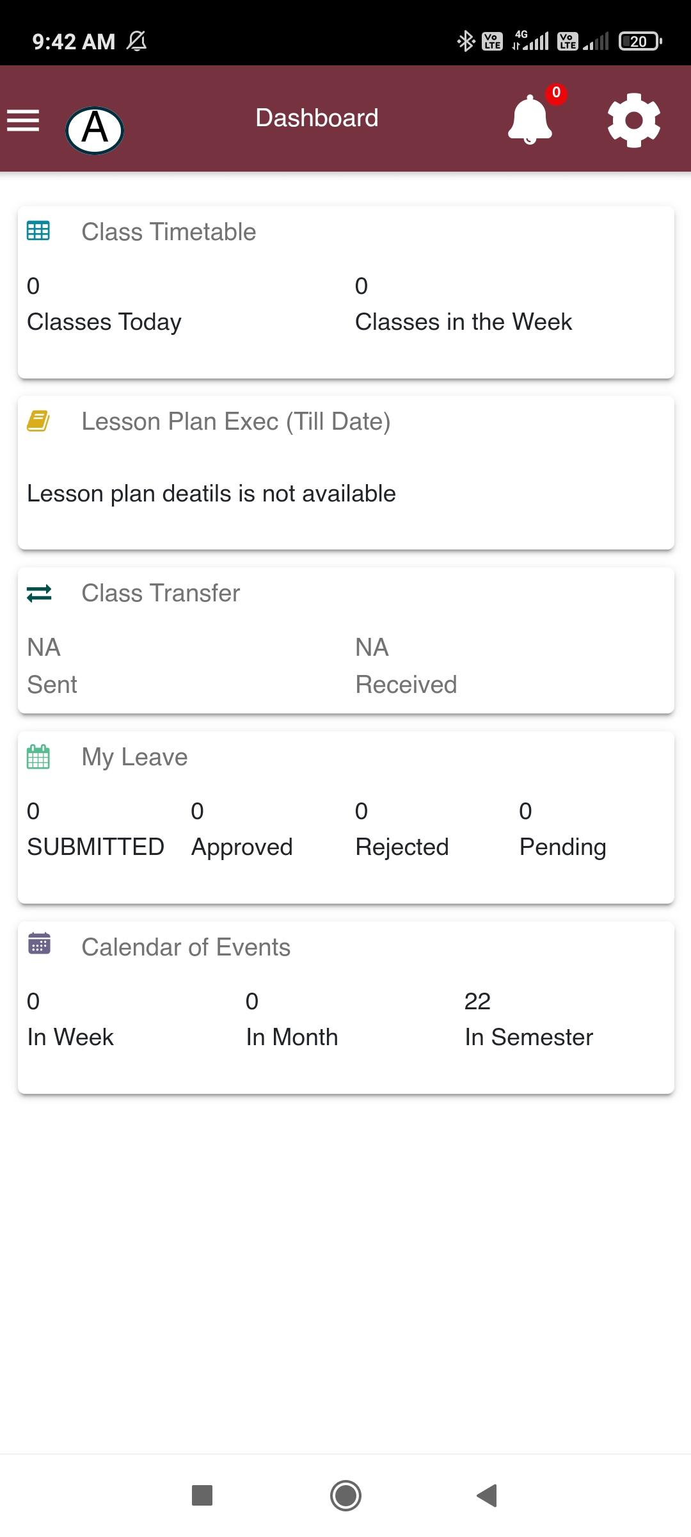
Task: View Classes Today count
Action: click(104, 304)
